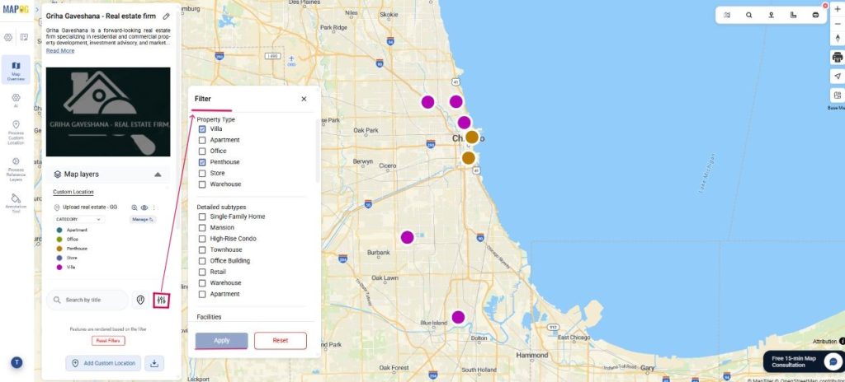The image size is (845, 382).
Task: Check the Townhouse subtype
Action: pyautogui.click(x=202, y=249)
